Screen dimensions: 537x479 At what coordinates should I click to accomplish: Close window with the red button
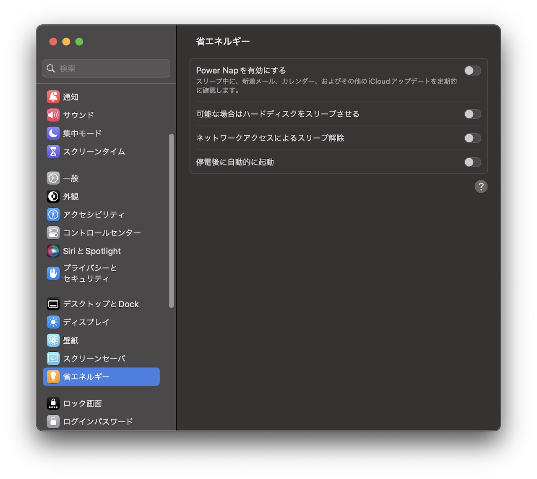(x=53, y=42)
